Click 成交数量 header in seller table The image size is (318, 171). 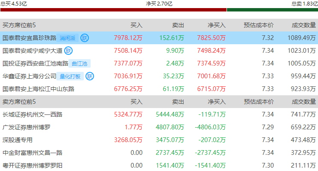click(304, 102)
